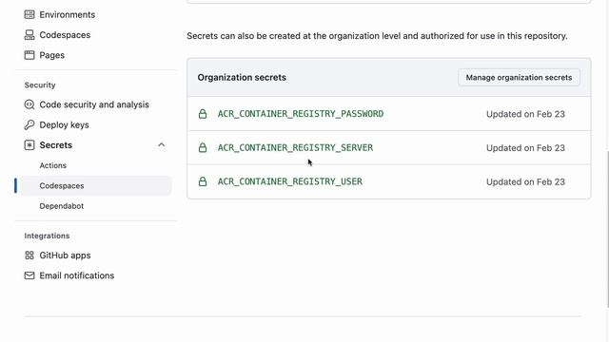Open GitHub apps integrations page
609x342 pixels.
[x=65, y=256]
